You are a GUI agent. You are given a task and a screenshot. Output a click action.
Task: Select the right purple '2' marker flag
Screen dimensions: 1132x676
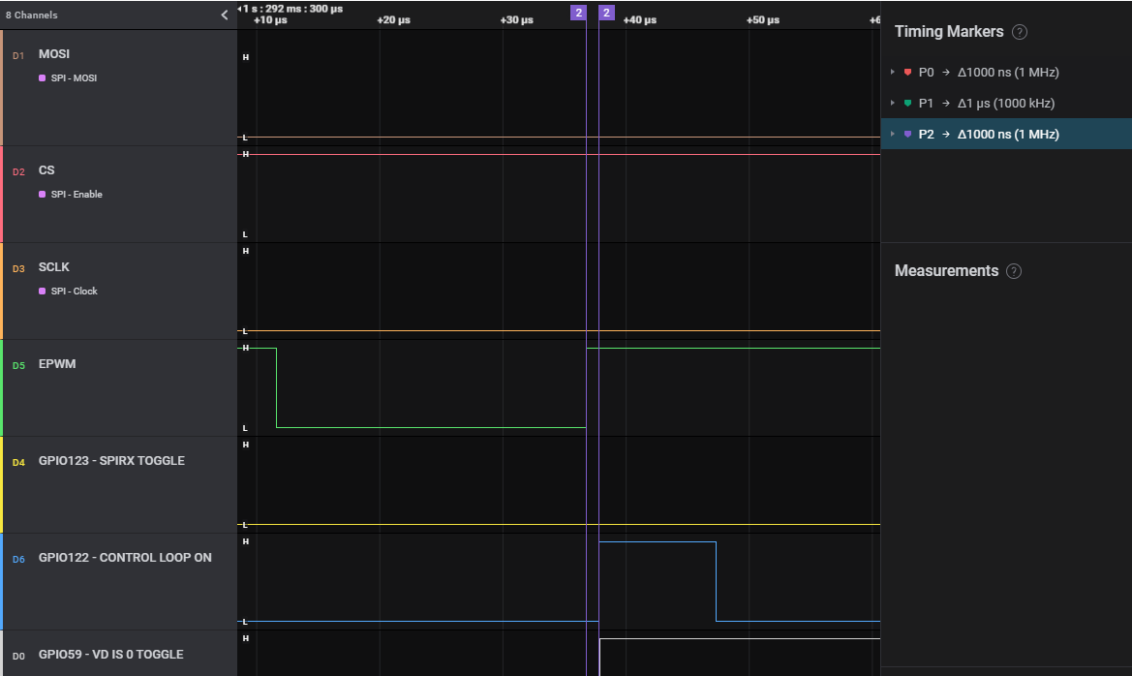(606, 13)
